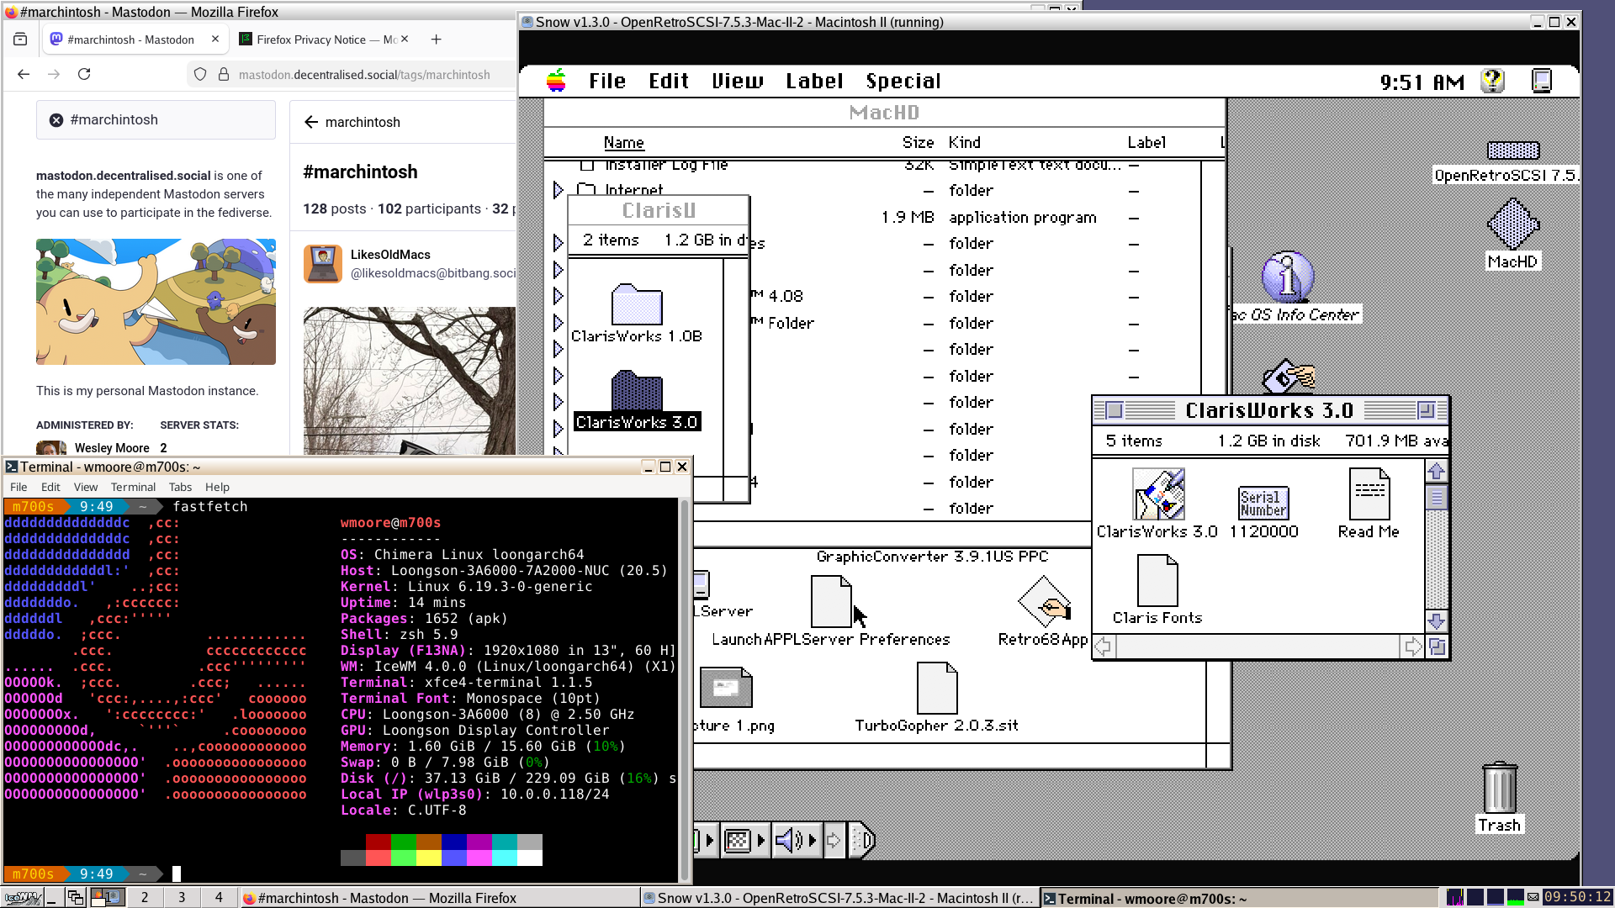Toggle ClarisWorks 3.0 window zoom box
This screenshot has width=1615, height=908.
(x=1426, y=410)
